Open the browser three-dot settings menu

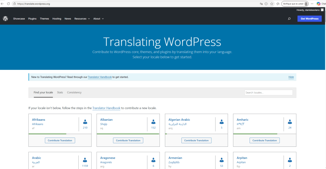[312, 4]
